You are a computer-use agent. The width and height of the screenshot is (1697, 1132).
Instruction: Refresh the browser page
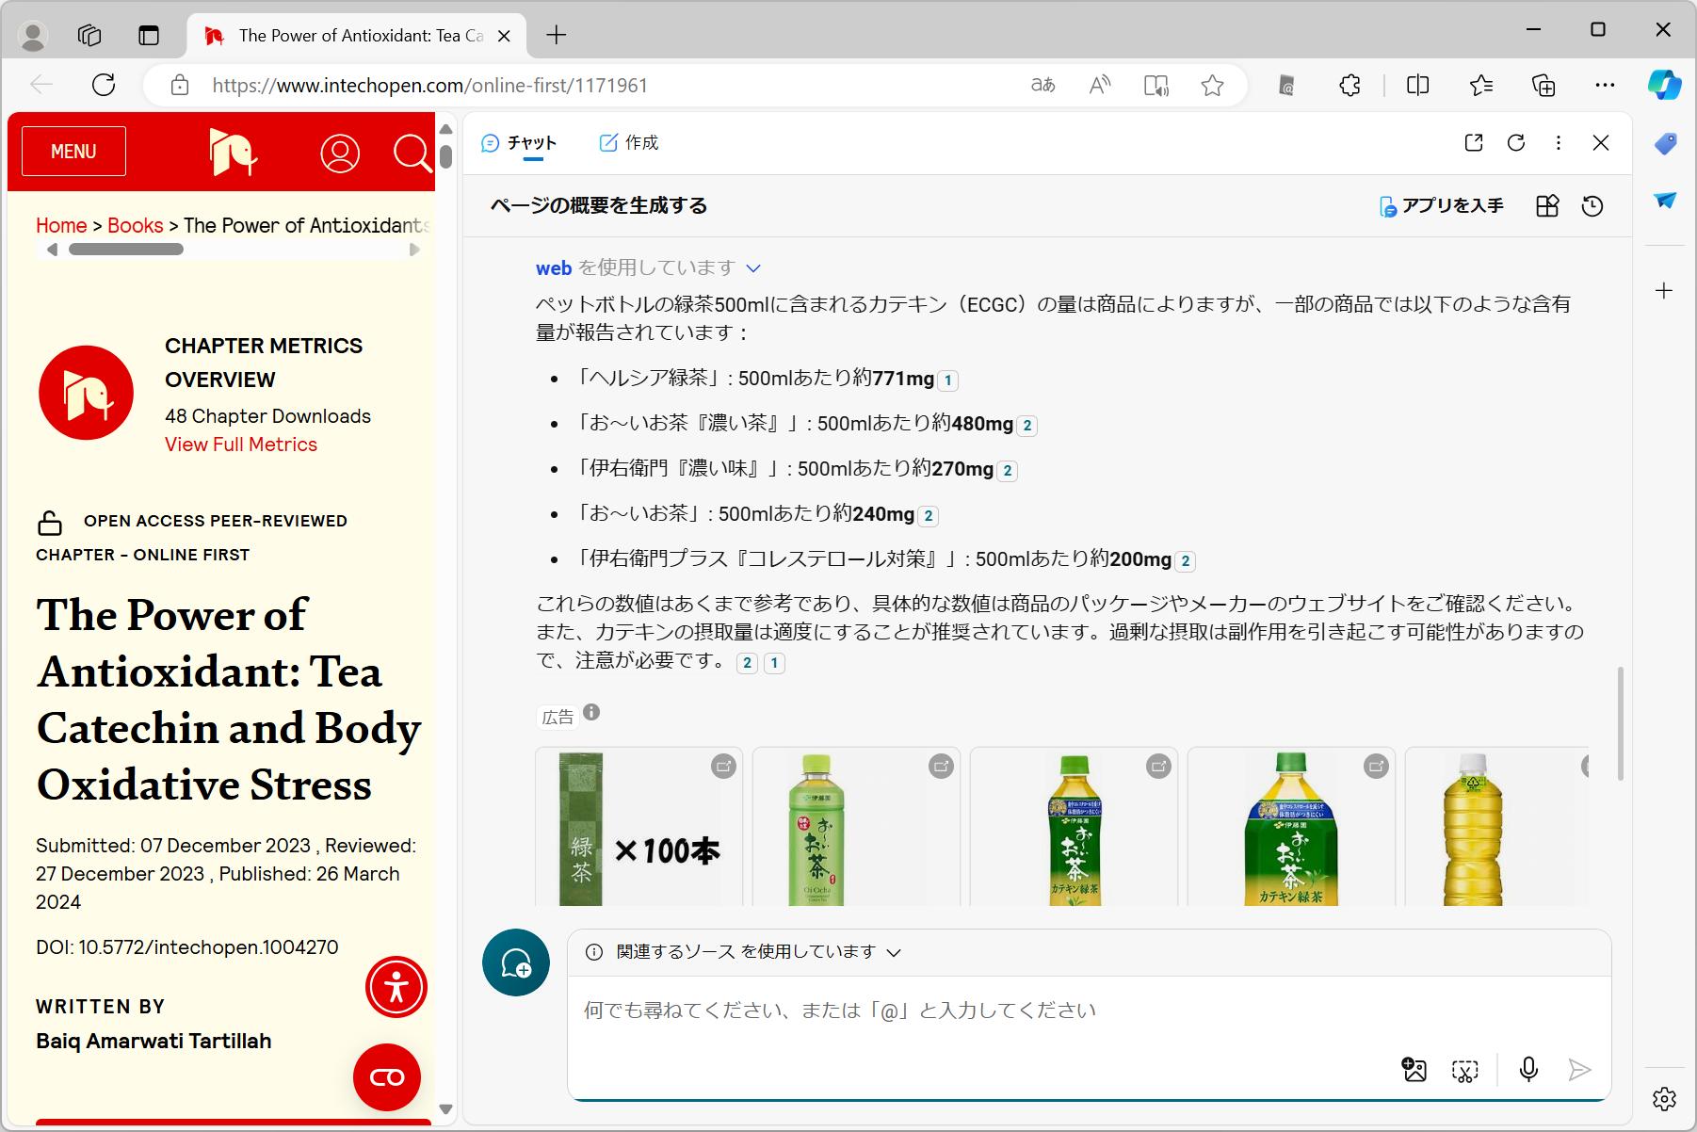tap(104, 85)
